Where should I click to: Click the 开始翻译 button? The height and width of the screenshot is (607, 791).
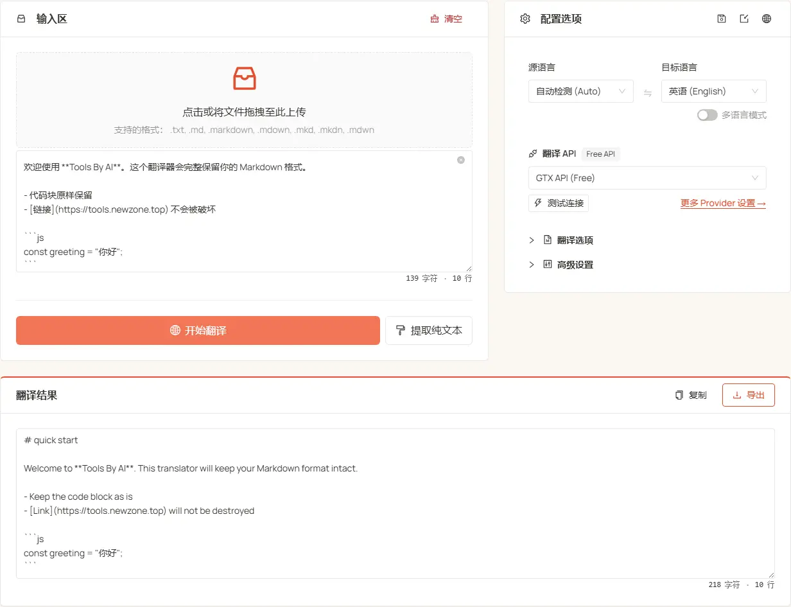tap(198, 330)
